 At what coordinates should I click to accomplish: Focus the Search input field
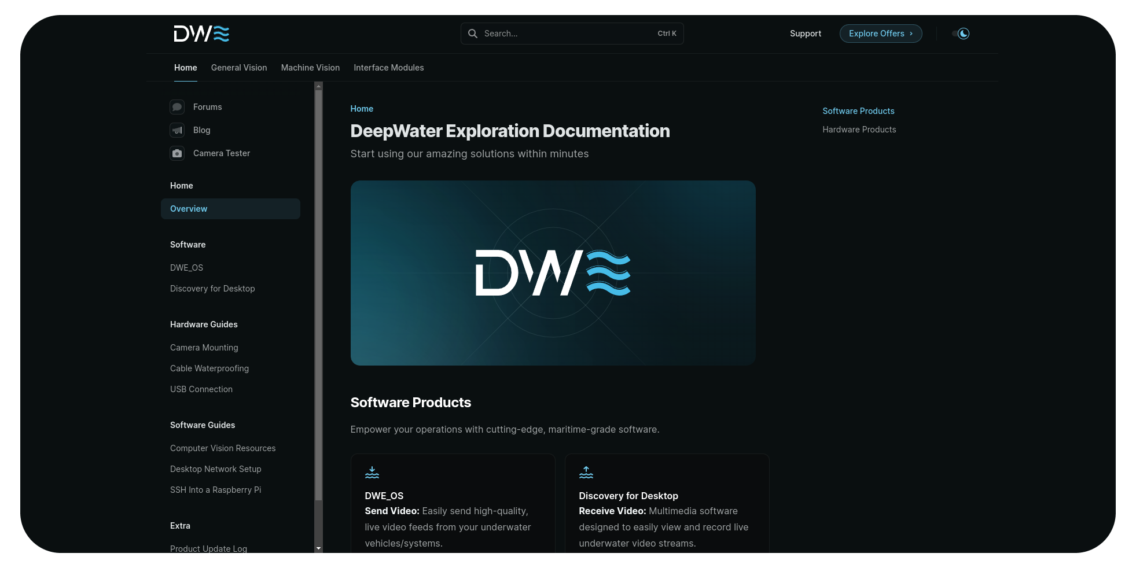[x=567, y=34]
